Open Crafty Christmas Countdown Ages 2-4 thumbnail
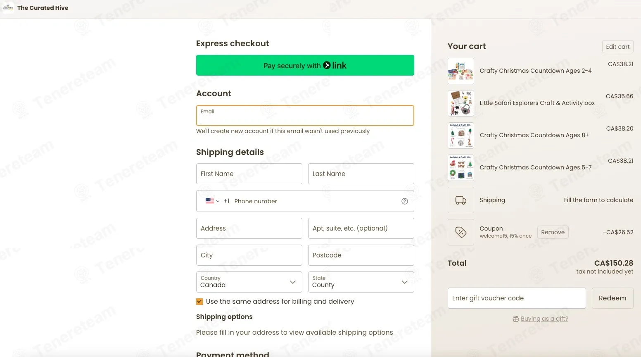 [461, 71]
